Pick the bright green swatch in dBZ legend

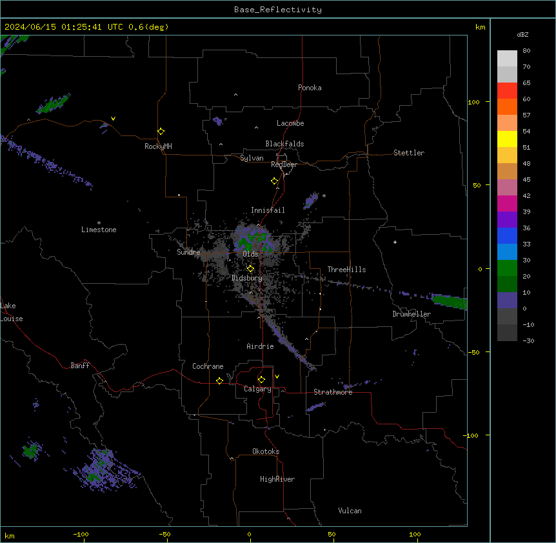[507, 268]
